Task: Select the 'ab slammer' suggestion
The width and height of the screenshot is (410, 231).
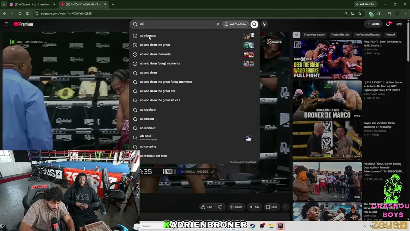Action: (x=194, y=36)
